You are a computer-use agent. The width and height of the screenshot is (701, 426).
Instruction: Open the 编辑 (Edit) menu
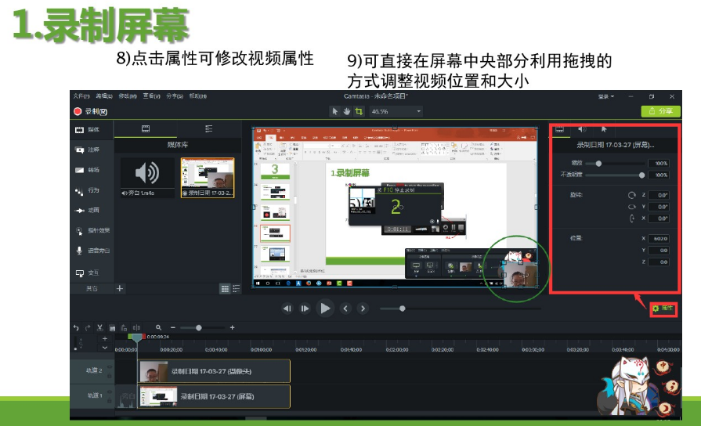pyautogui.click(x=104, y=96)
